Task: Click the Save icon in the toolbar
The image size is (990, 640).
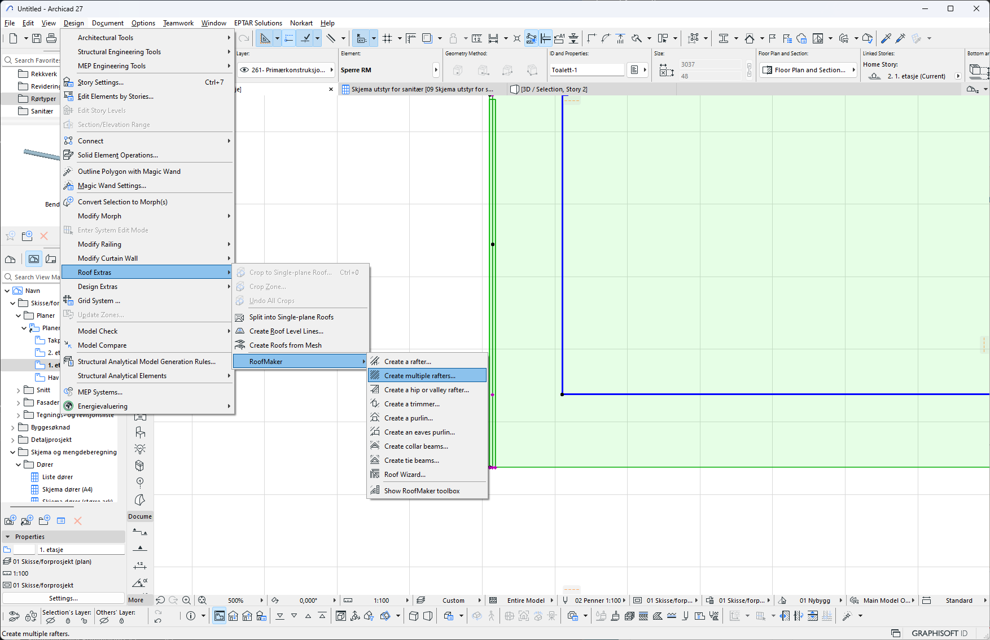Action: pyautogui.click(x=37, y=38)
